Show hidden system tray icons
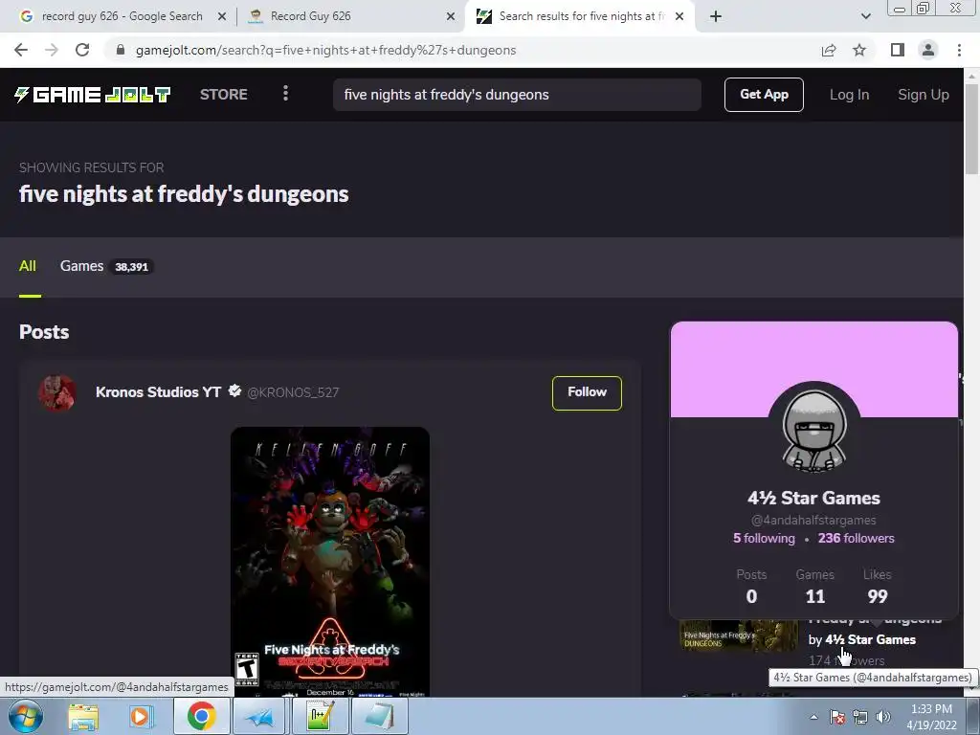The image size is (980, 735). click(x=813, y=717)
